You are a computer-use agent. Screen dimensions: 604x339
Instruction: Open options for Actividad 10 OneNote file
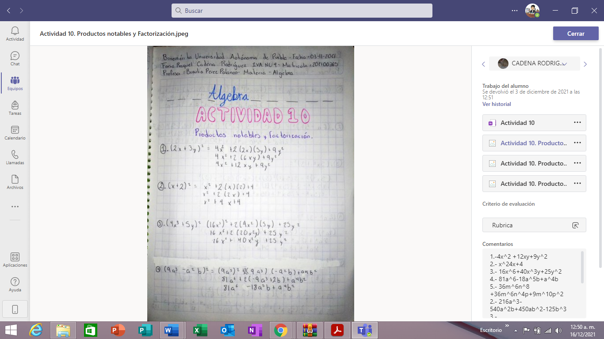[577, 123]
